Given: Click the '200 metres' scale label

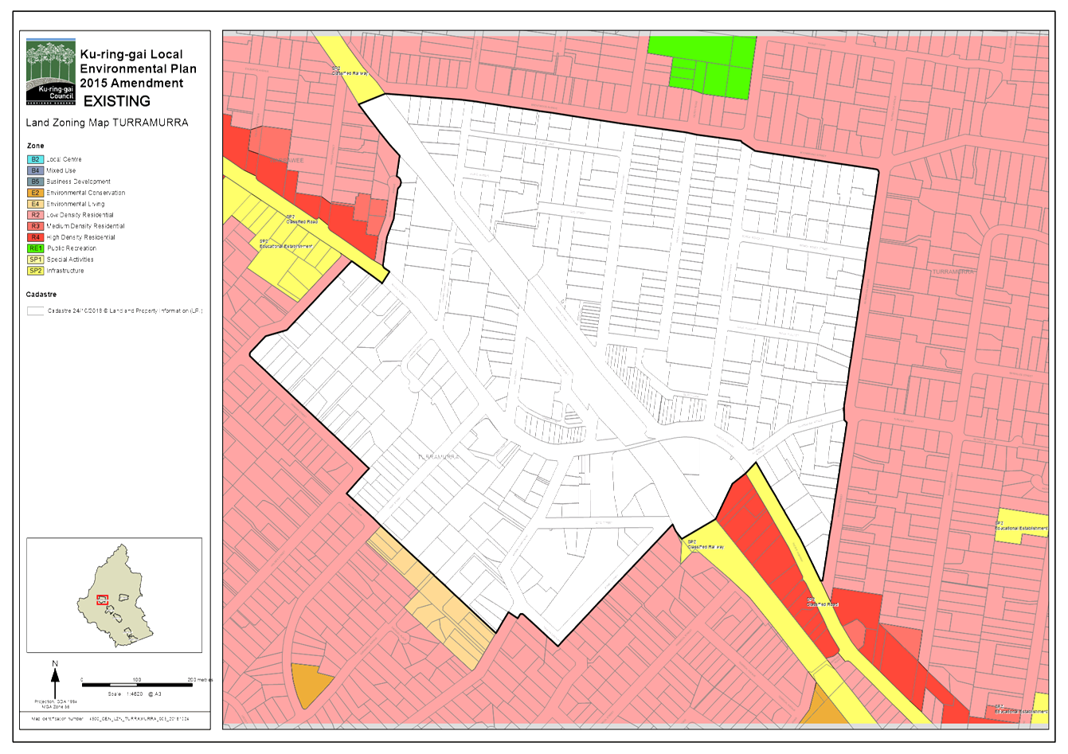Looking at the screenshot, I should 200,679.
